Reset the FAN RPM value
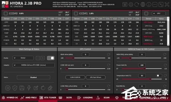The height and width of the screenshot is (102, 171). (x=165, y=86)
